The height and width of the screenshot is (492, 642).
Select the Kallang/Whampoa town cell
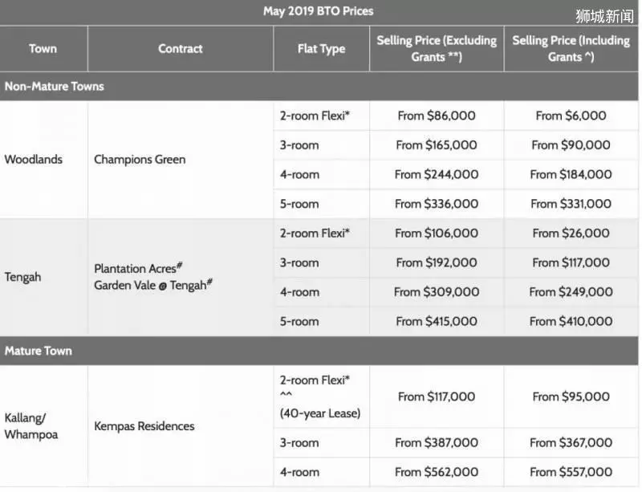point(43,426)
